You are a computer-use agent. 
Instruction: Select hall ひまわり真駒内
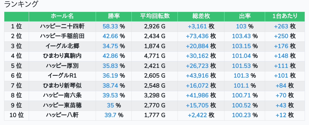coord(62,56)
